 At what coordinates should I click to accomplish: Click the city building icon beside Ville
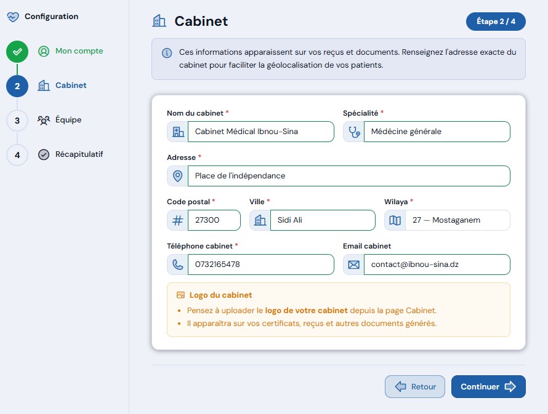260,220
